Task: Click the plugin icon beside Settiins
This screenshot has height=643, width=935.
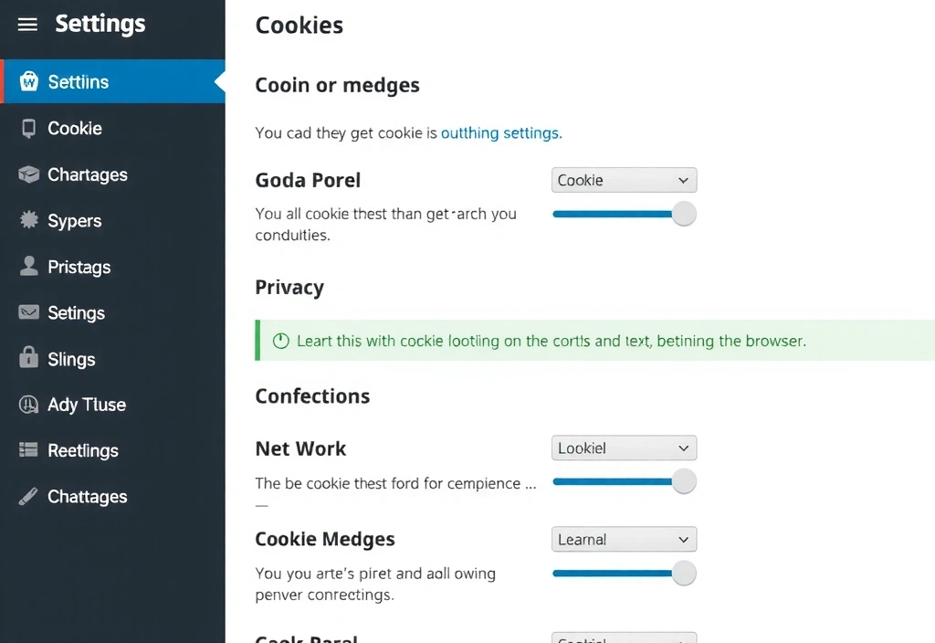Action: 26,81
